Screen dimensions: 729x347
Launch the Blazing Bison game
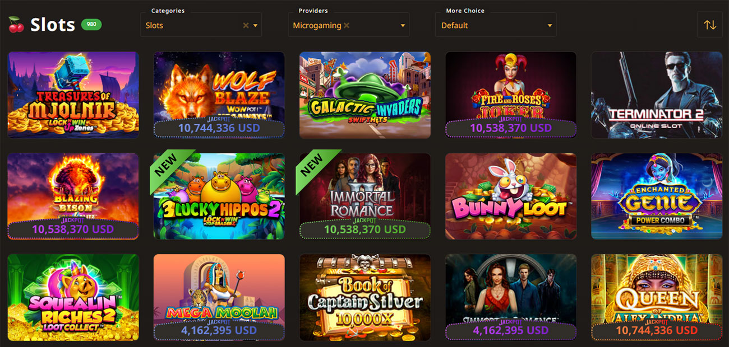[x=73, y=196]
